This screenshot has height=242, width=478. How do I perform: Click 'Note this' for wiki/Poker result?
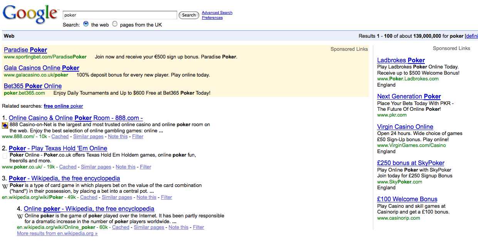pos(146,197)
